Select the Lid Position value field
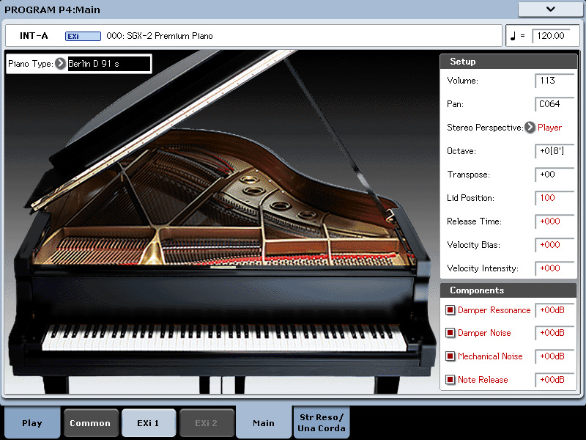Image resolution: width=586 pixels, height=440 pixels. [x=555, y=198]
